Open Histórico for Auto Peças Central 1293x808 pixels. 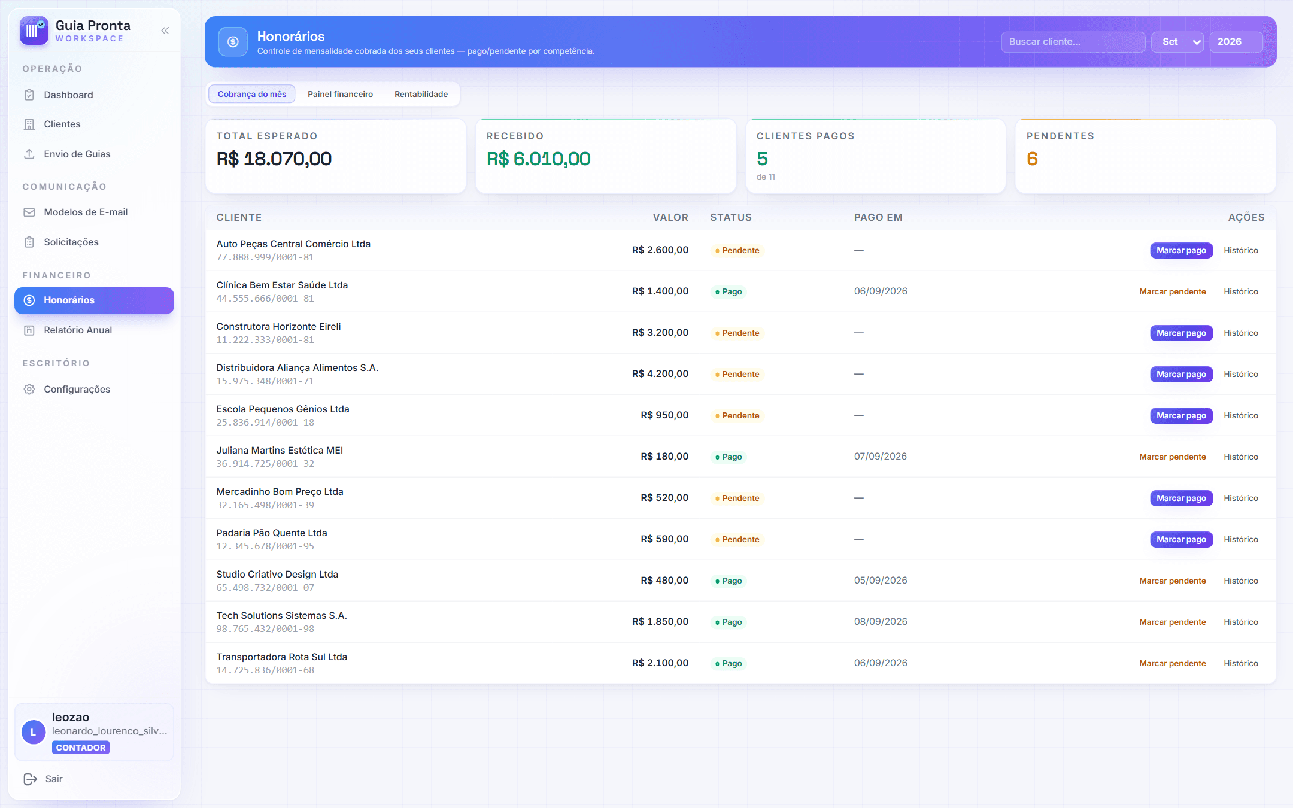tap(1240, 250)
